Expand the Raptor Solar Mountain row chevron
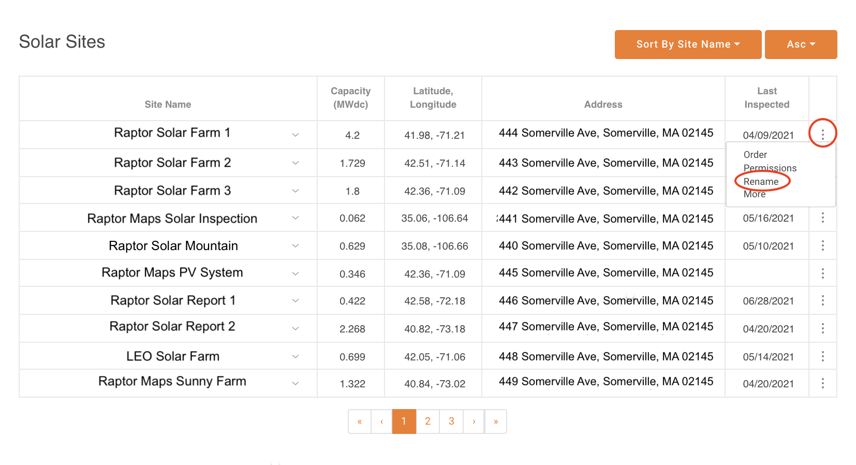The height and width of the screenshot is (465, 856). click(296, 246)
